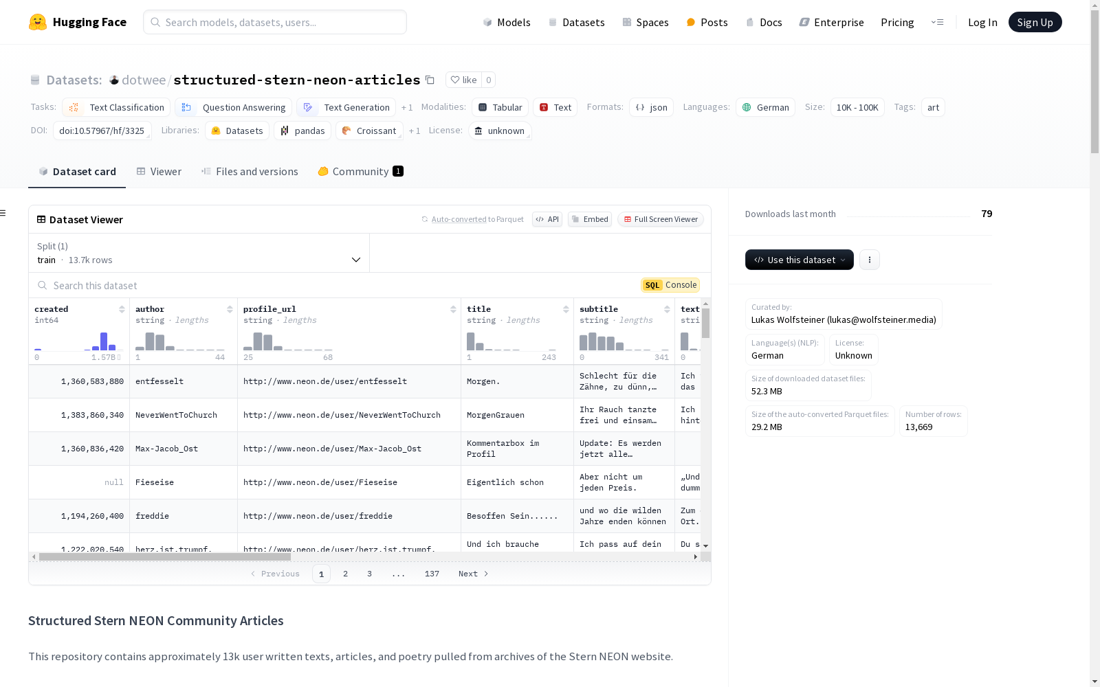Open more options beside Use this dataset
This screenshot has height=687, width=1100.
(x=870, y=260)
